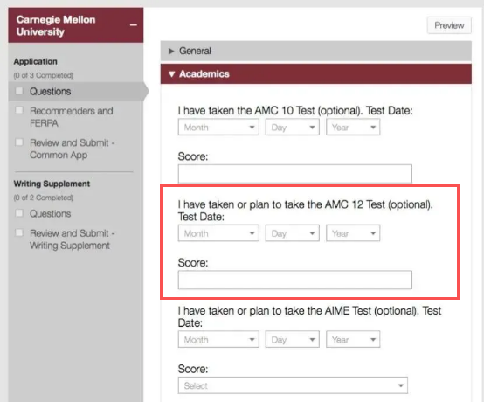Tick the Writing Supplement Questions checkbox
This screenshot has height=402, width=484.
[19, 213]
